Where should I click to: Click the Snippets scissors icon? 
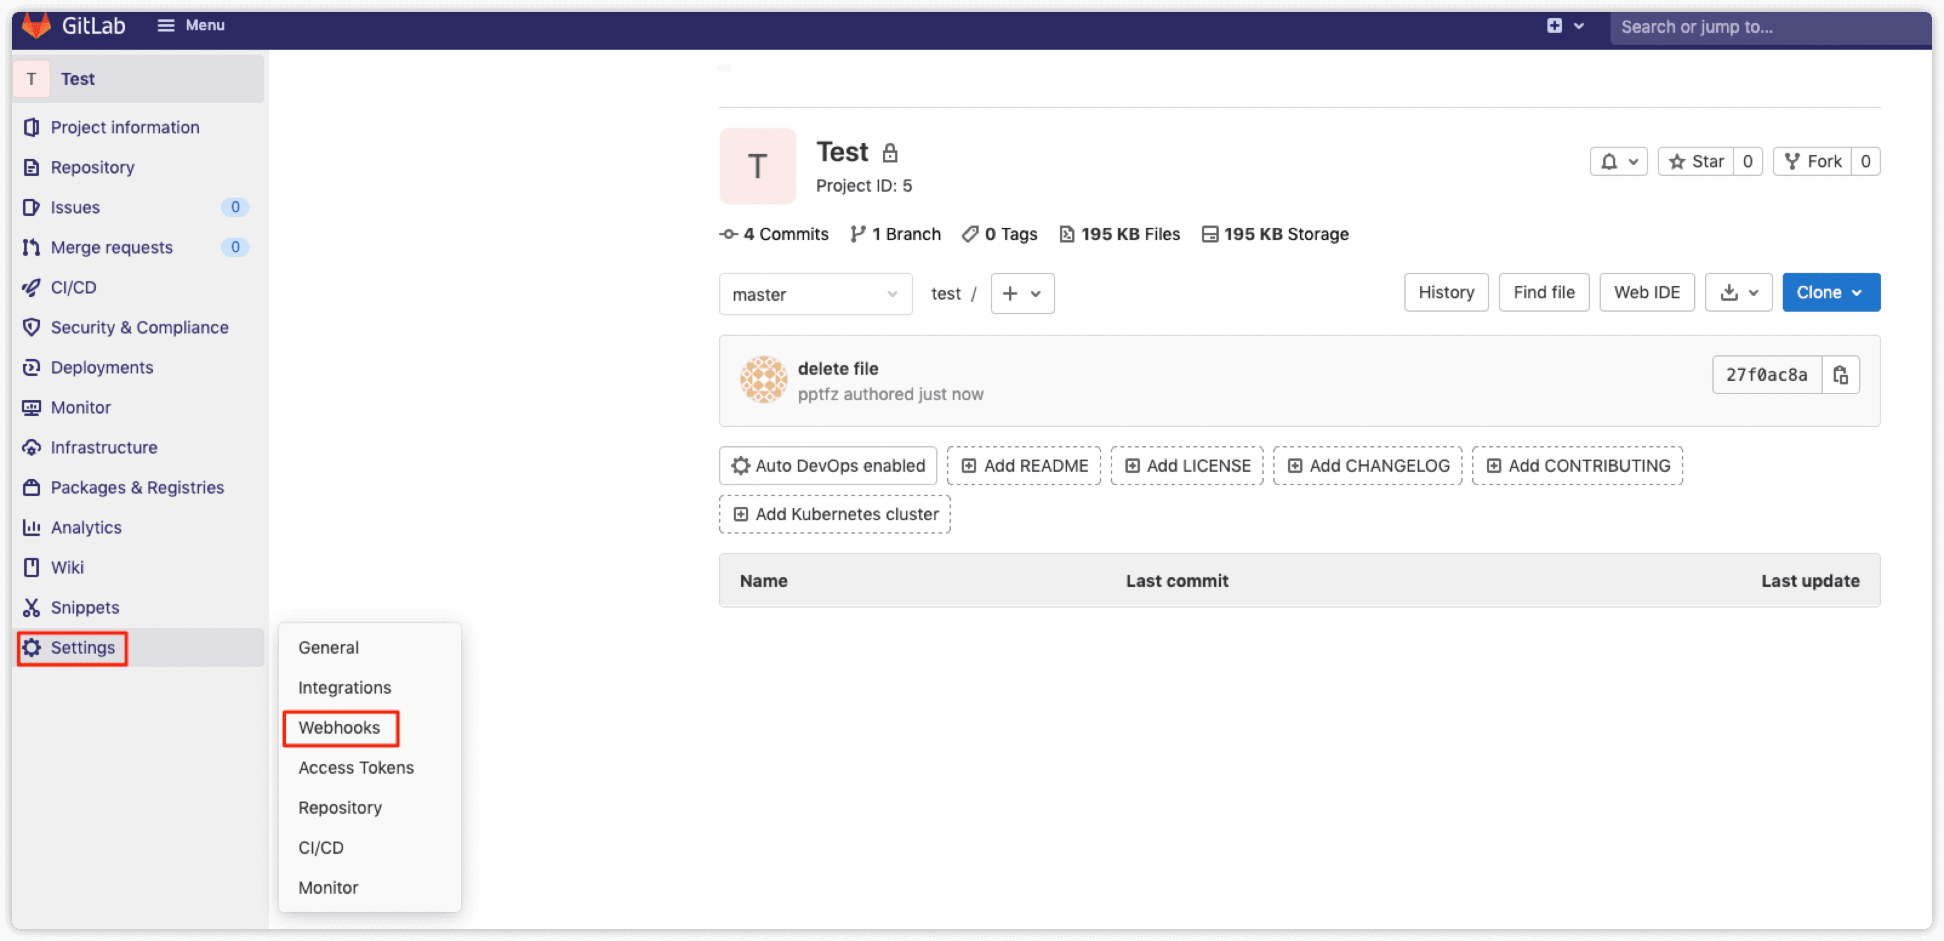[x=31, y=607]
